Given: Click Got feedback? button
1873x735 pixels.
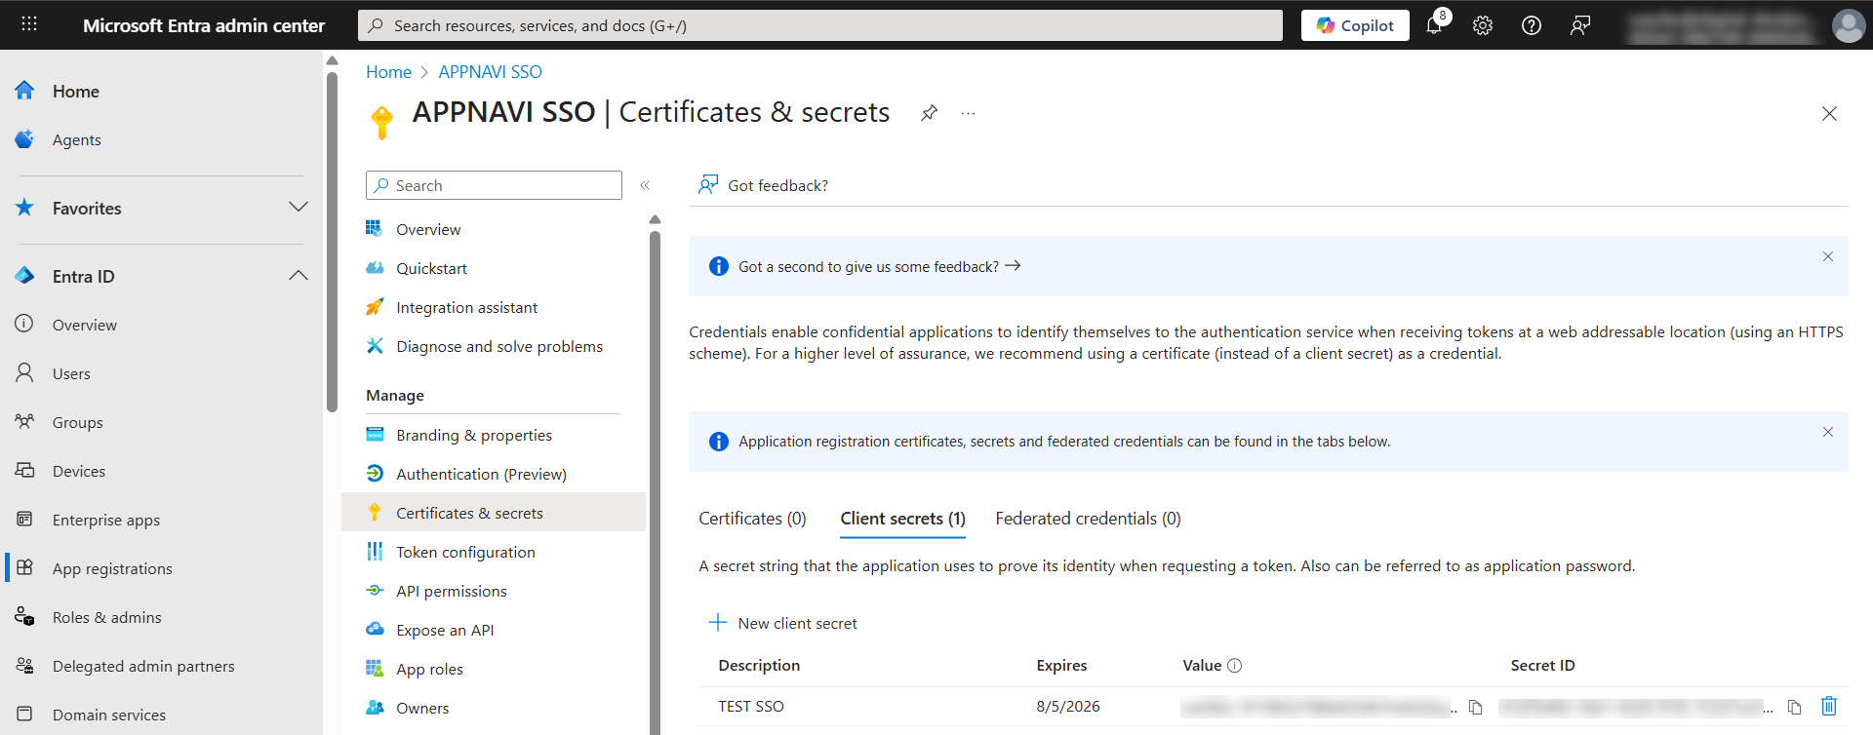Looking at the screenshot, I should coord(763,185).
